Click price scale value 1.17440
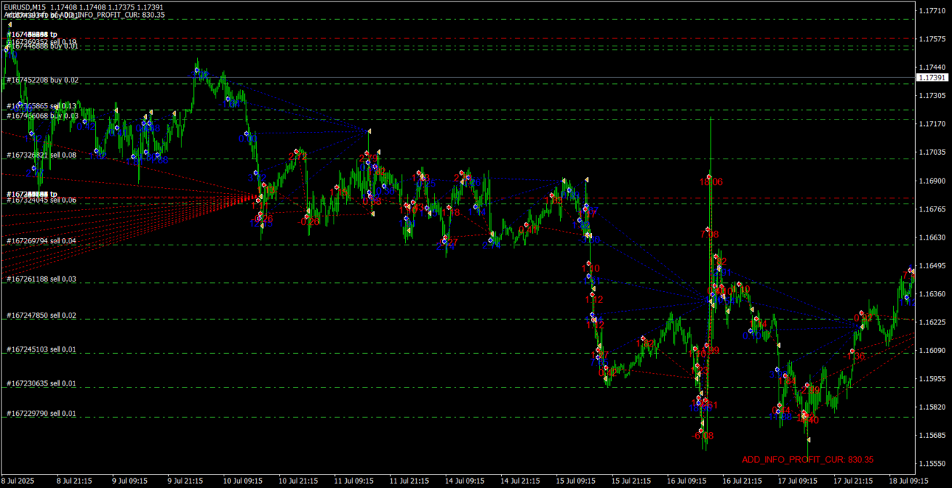952x488 pixels. (931, 67)
